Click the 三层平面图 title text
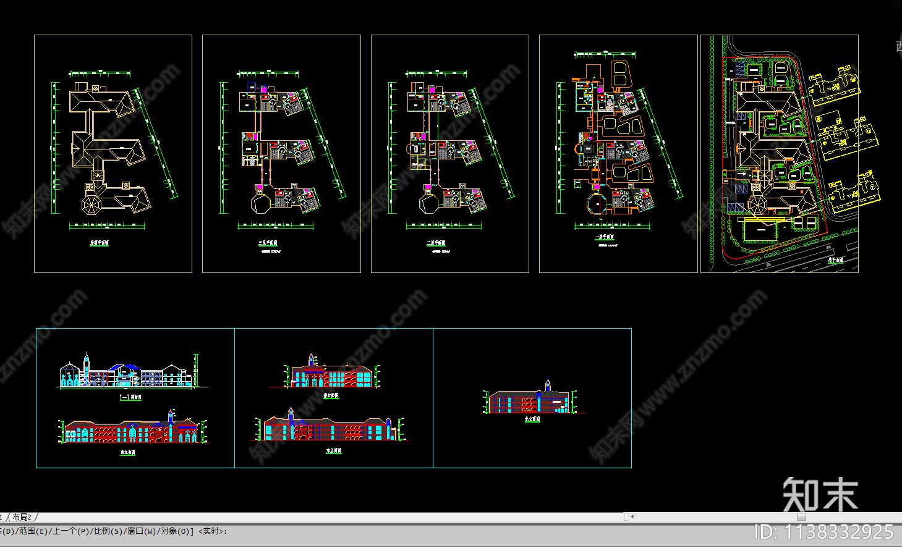Screen dimensions: 902x556 click(x=268, y=243)
